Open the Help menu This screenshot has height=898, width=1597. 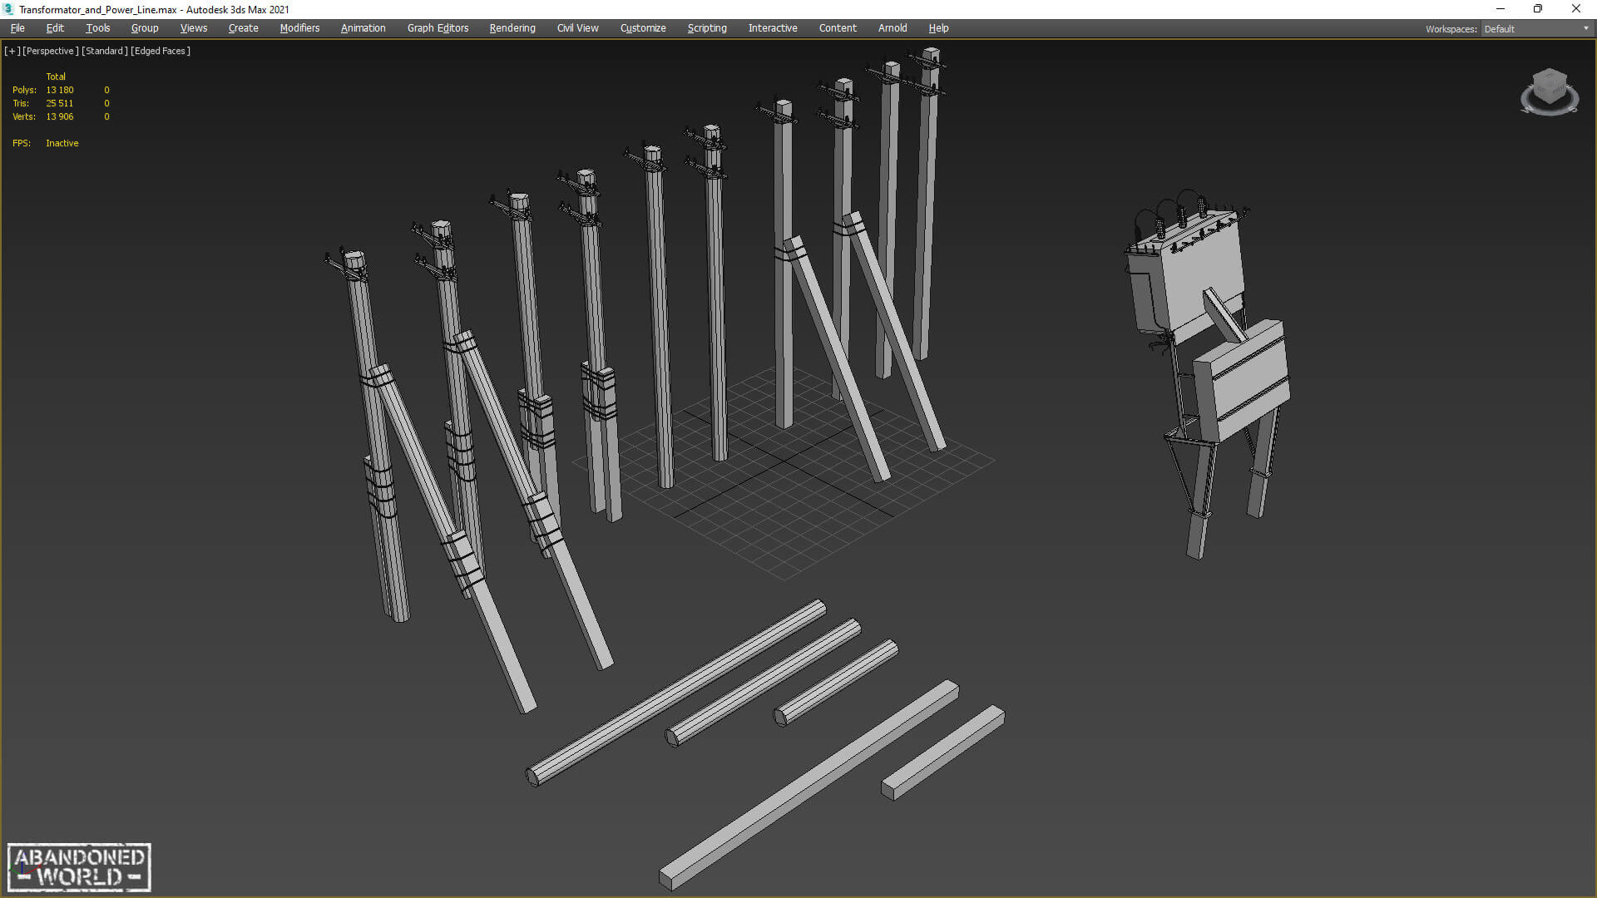pos(938,28)
